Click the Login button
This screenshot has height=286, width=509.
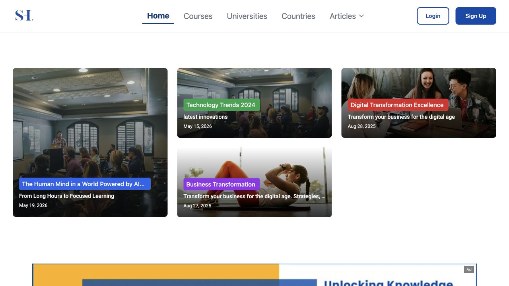(x=433, y=16)
